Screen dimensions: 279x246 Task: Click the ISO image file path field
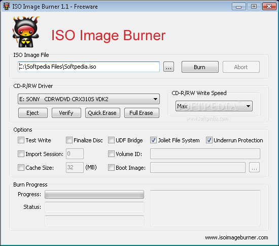tap(89, 67)
